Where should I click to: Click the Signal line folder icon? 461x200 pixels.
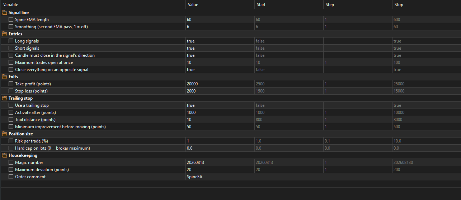pos(4,12)
